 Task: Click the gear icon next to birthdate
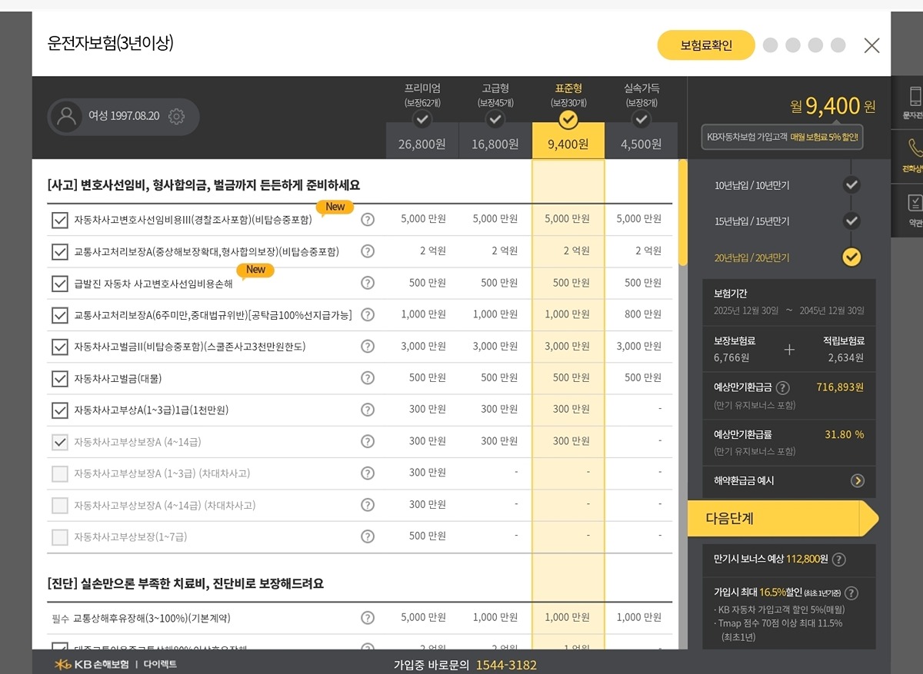click(176, 116)
